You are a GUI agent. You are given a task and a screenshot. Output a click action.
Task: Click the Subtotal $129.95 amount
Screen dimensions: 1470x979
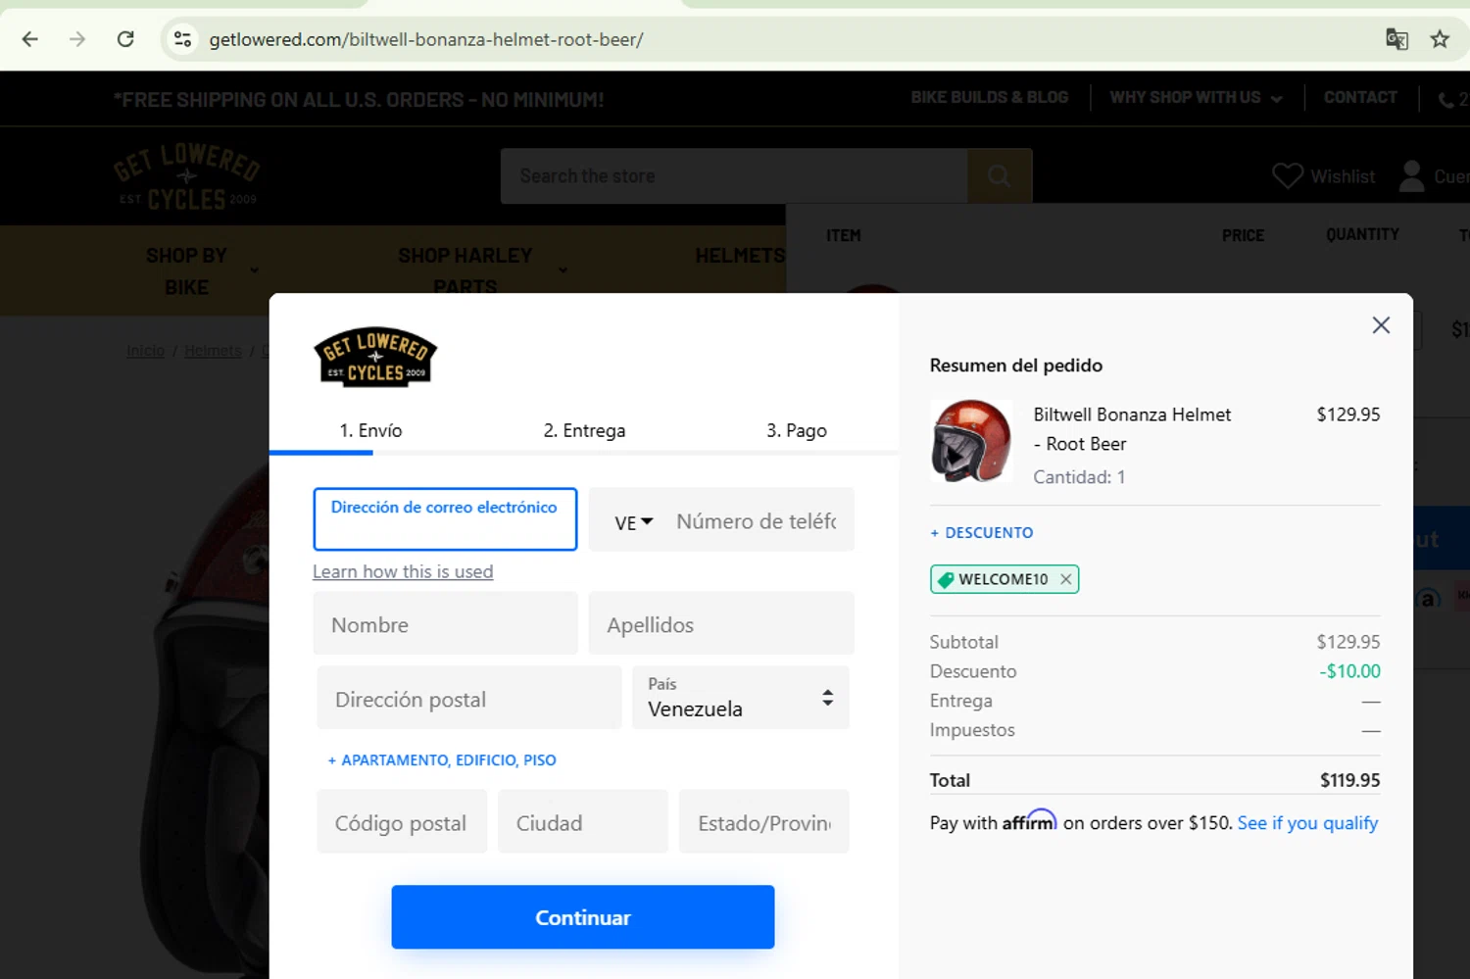click(x=1348, y=642)
